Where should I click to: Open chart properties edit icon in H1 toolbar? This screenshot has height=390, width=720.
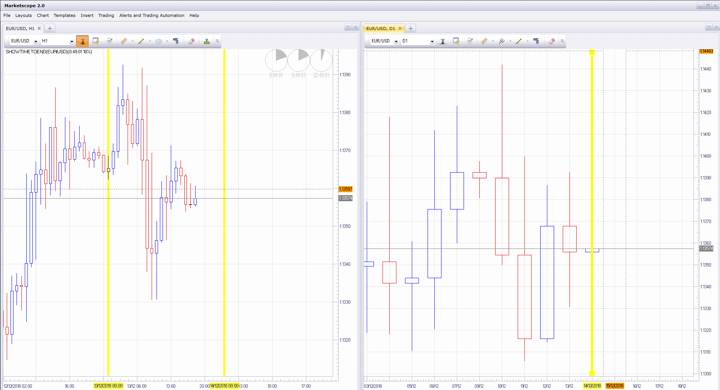click(96, 41)
